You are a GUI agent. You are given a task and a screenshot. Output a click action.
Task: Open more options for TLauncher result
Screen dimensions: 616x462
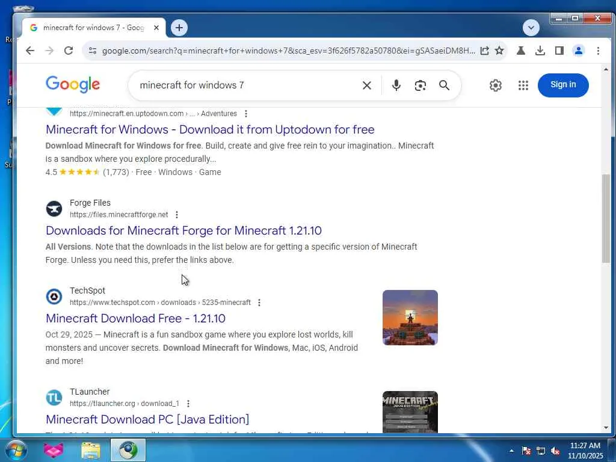188,404
